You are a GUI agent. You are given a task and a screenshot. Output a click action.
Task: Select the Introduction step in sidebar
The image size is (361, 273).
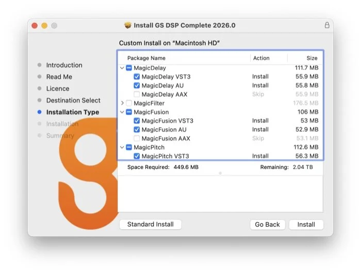tap(64, 65)
